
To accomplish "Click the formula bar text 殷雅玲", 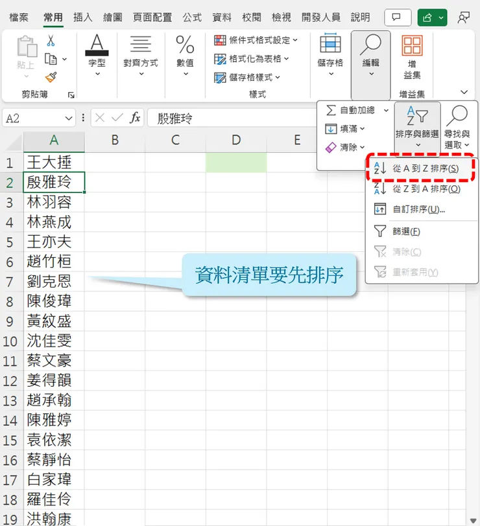I will 174,119.
